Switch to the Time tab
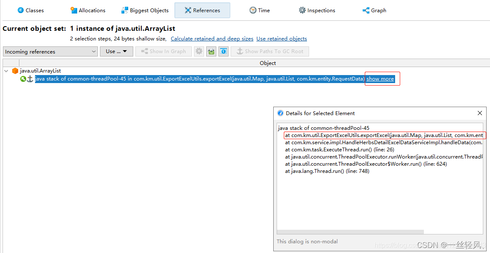This screenshot has height=253, width=490. point(259,10)
